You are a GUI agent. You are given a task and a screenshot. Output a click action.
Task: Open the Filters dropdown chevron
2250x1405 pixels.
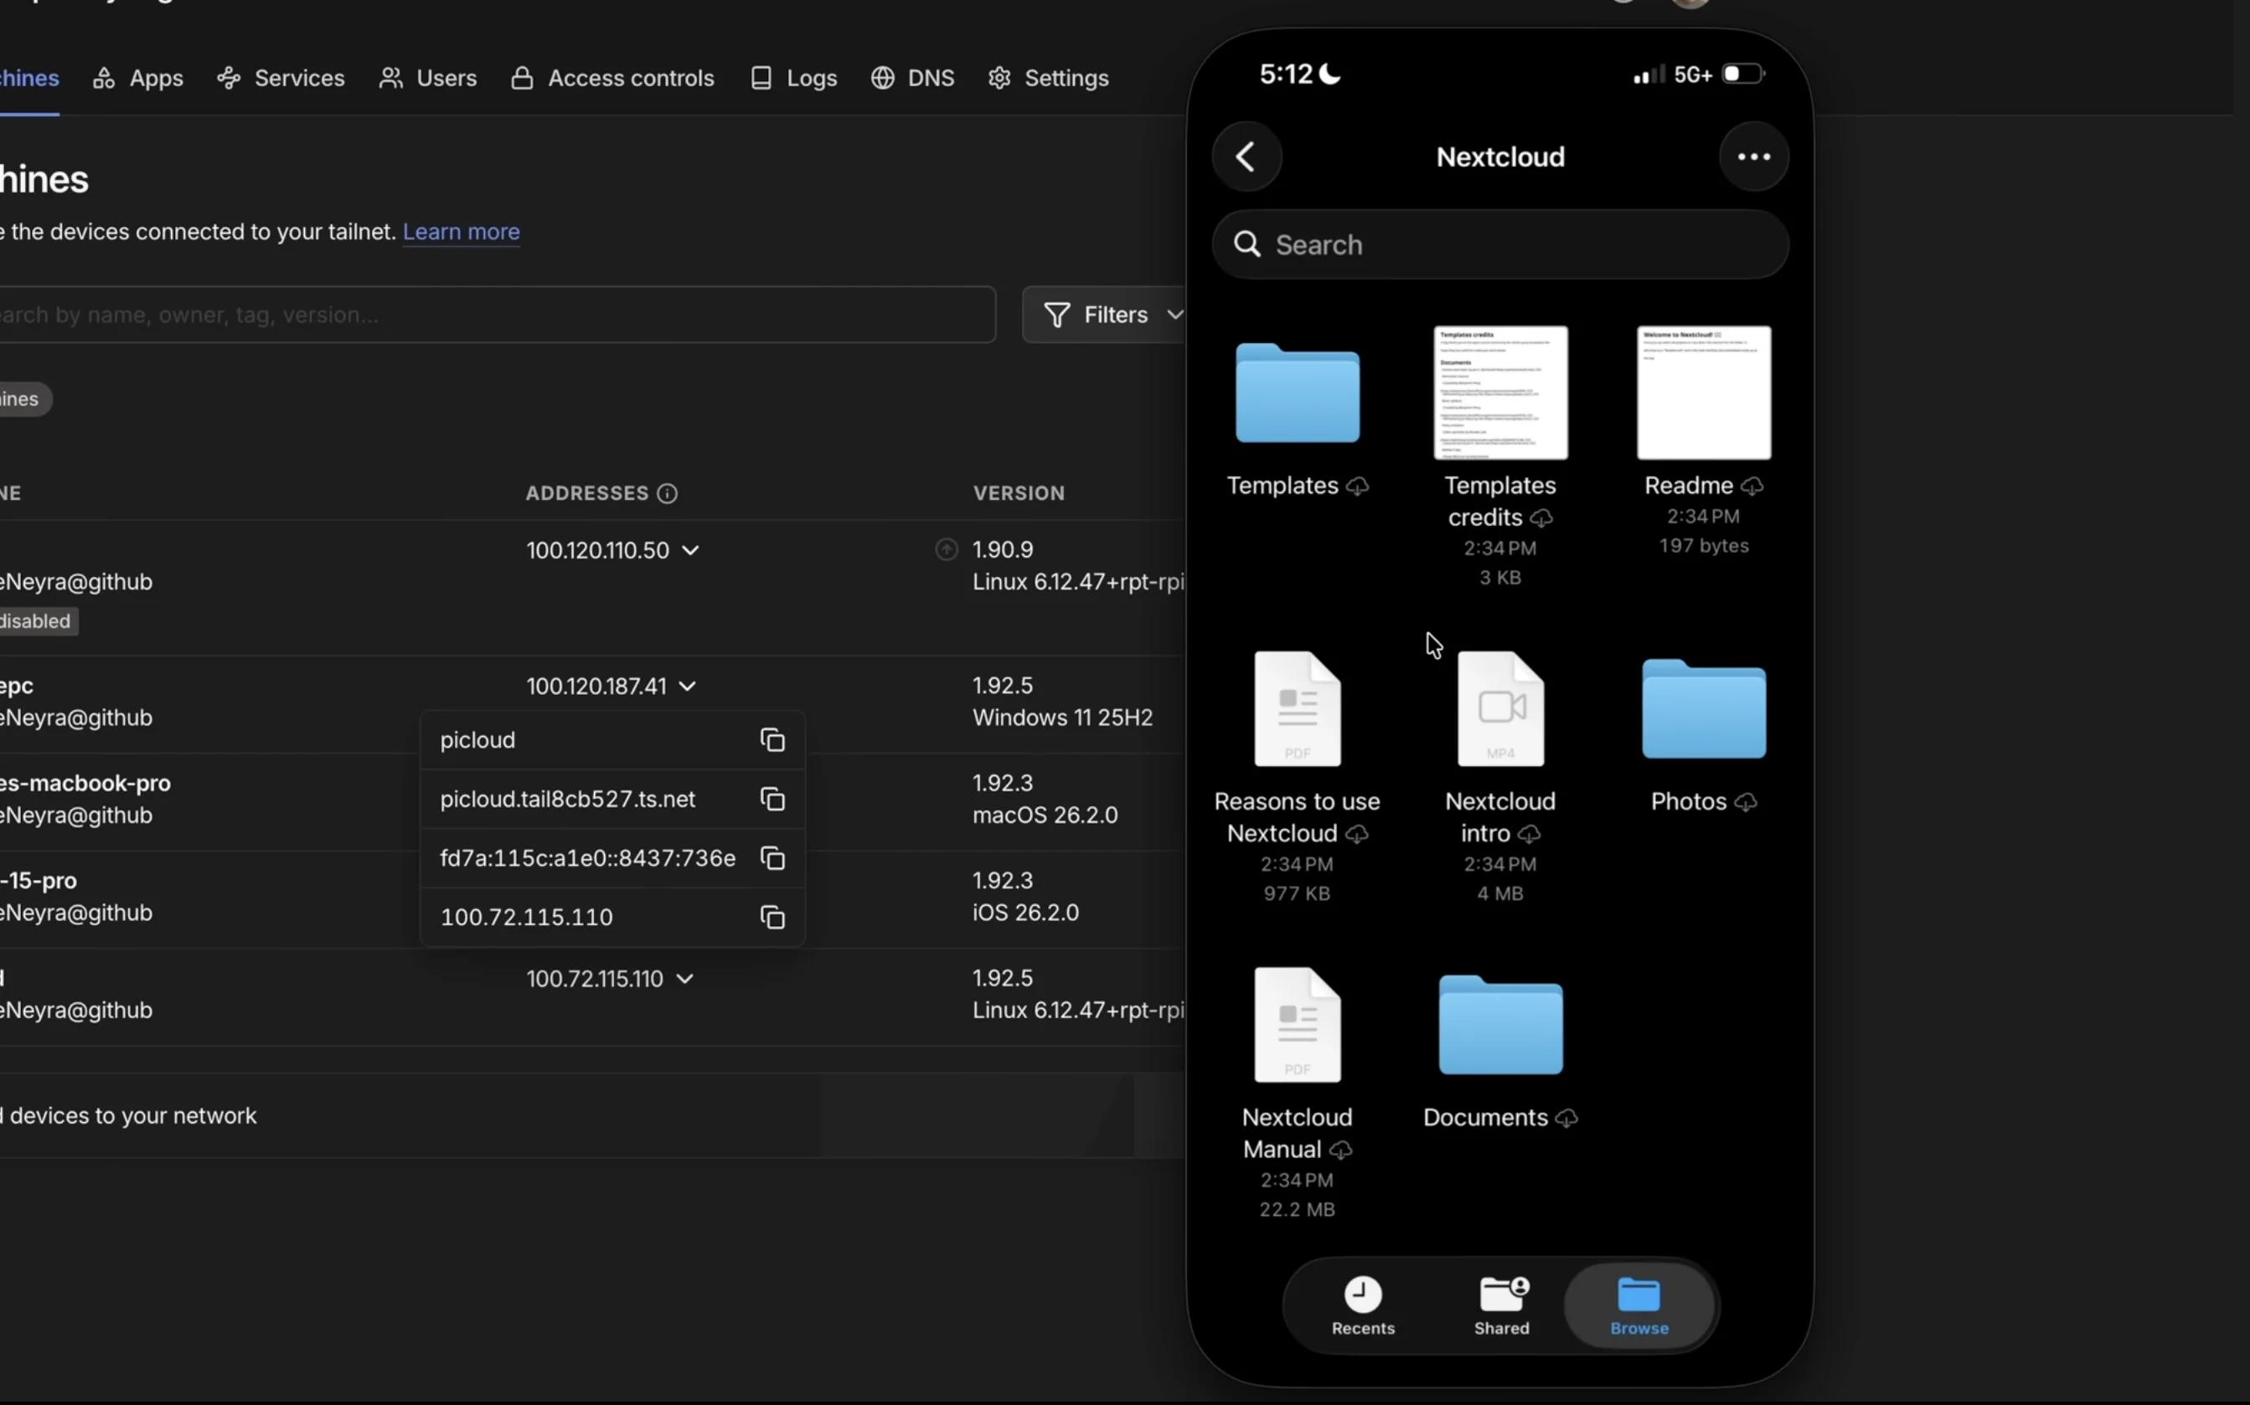click(x=1174, y=315)
